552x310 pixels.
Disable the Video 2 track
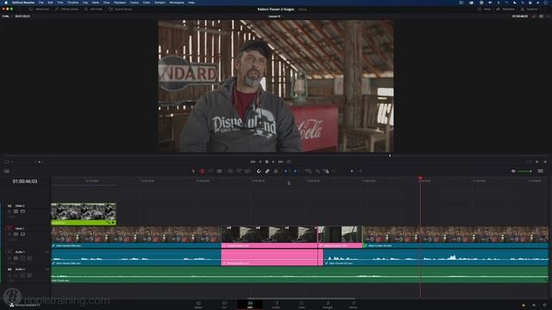22,211
